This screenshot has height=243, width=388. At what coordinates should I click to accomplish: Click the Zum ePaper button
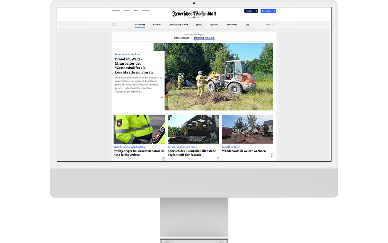click(x=268, y=11)
